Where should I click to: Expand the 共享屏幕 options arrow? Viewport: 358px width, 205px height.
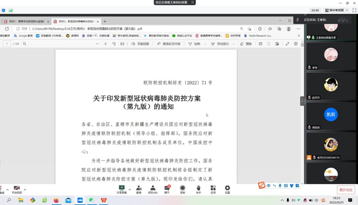click(129, 190)
